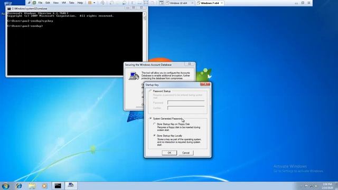Close the Windows 7 x64 tab
The image size is (338, 190).
click(222, 3)
